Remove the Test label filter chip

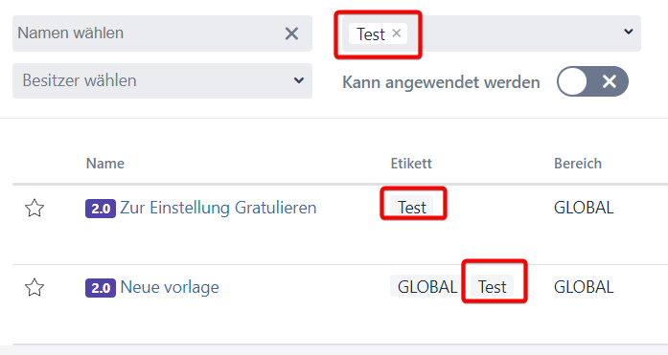(397, 33)
